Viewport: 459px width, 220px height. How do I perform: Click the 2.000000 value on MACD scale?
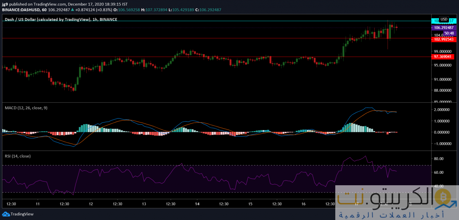(442, 110)
